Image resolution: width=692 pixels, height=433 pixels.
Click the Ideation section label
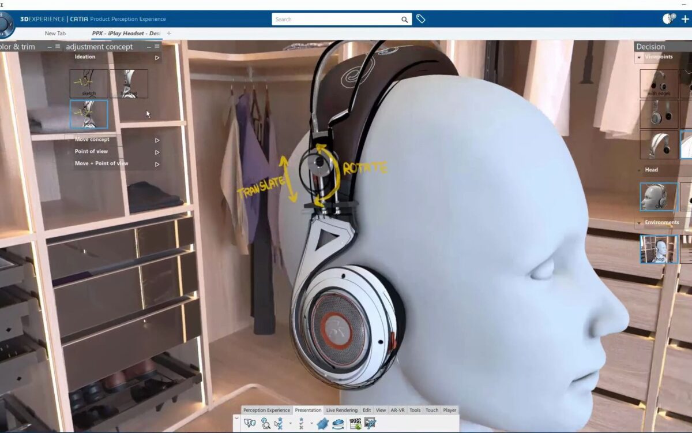(85, 57)
